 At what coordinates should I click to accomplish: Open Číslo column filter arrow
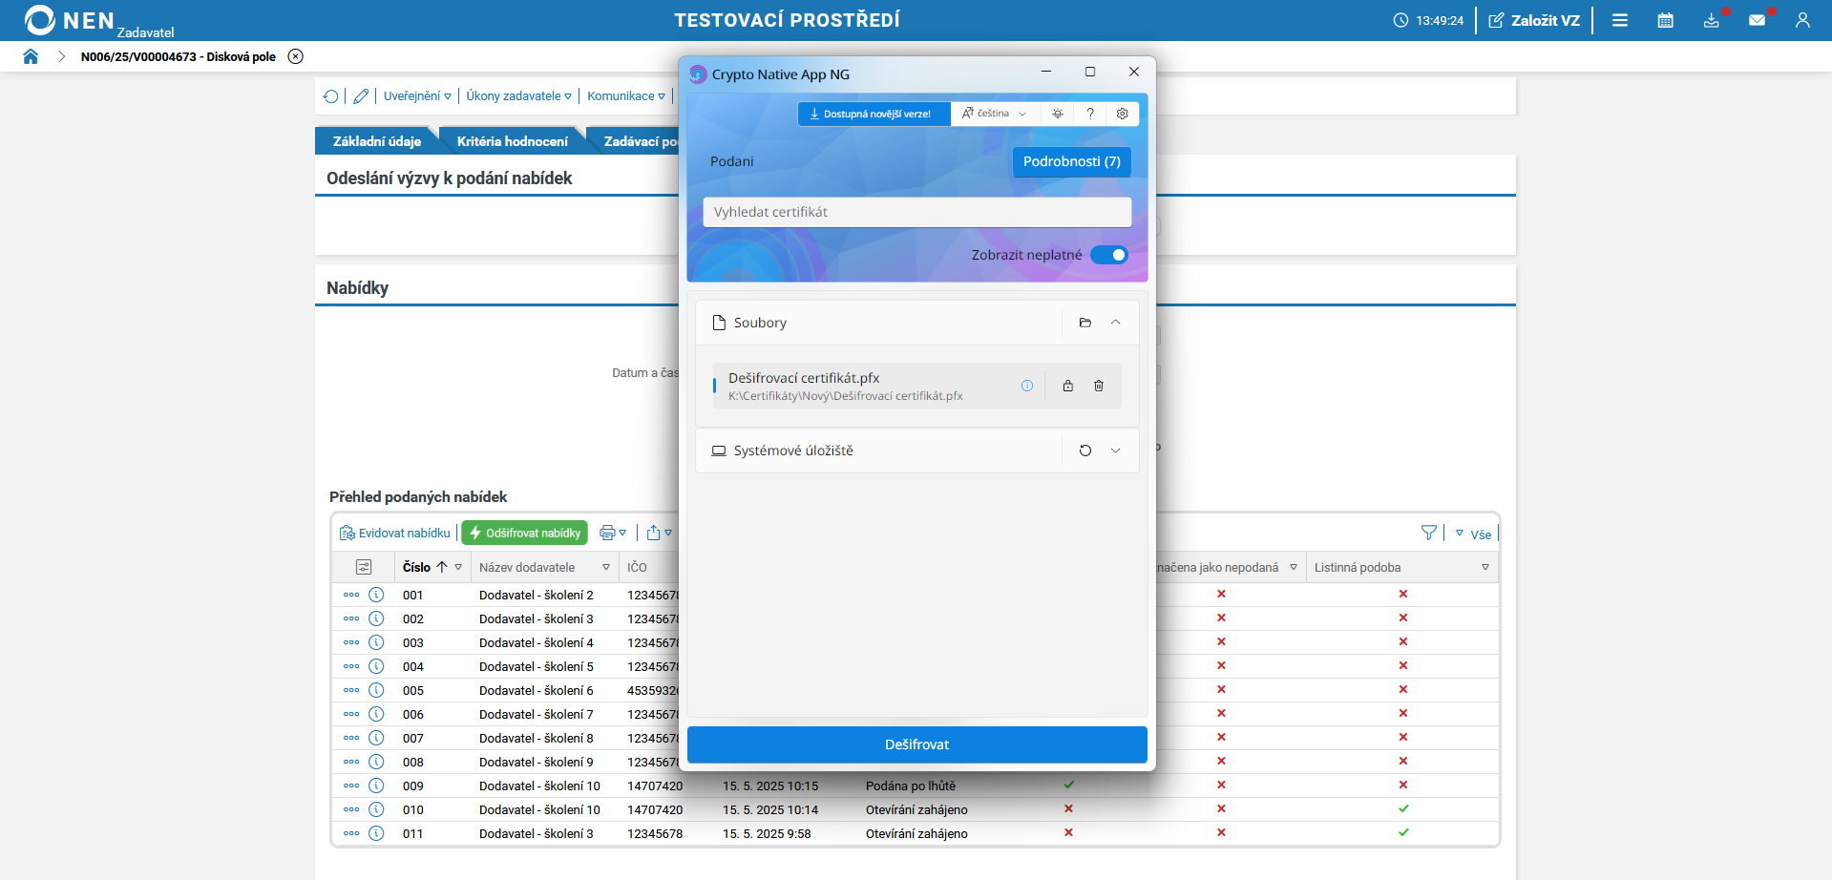click(x=458, y=567)
